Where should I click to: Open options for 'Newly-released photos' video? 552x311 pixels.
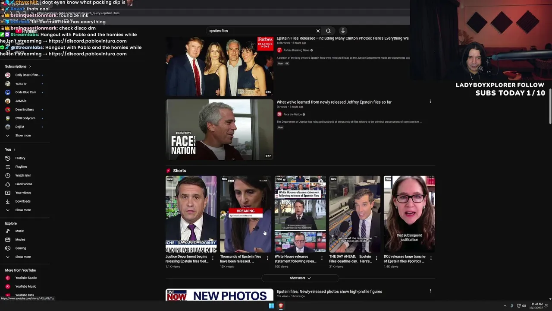[430, 291]
